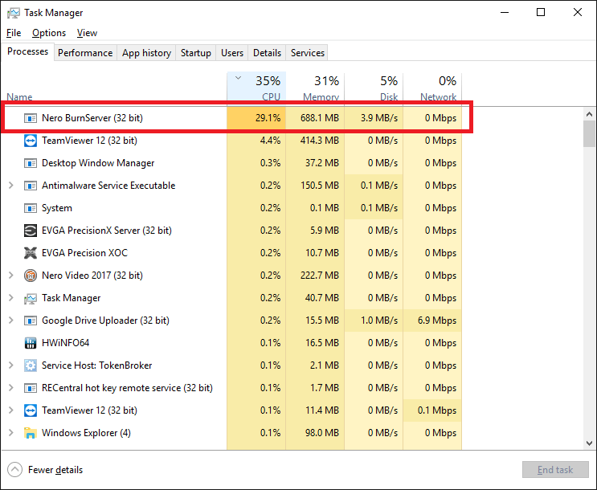Image resolution: width=597 pixels, height=490 pixels.
Task: Select the Desktop Window Manager row name
Action: tap(98, 163)
